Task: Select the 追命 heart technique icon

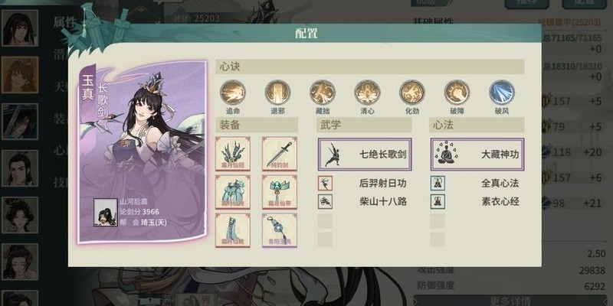Action: point(232,92)
